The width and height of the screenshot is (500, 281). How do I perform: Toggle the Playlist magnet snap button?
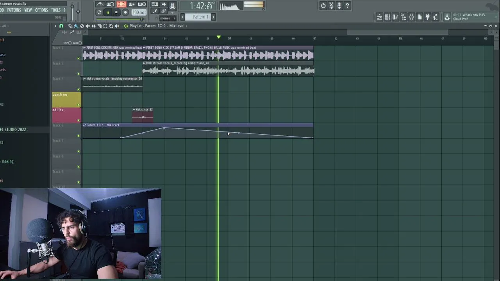(x=61, y=26)
